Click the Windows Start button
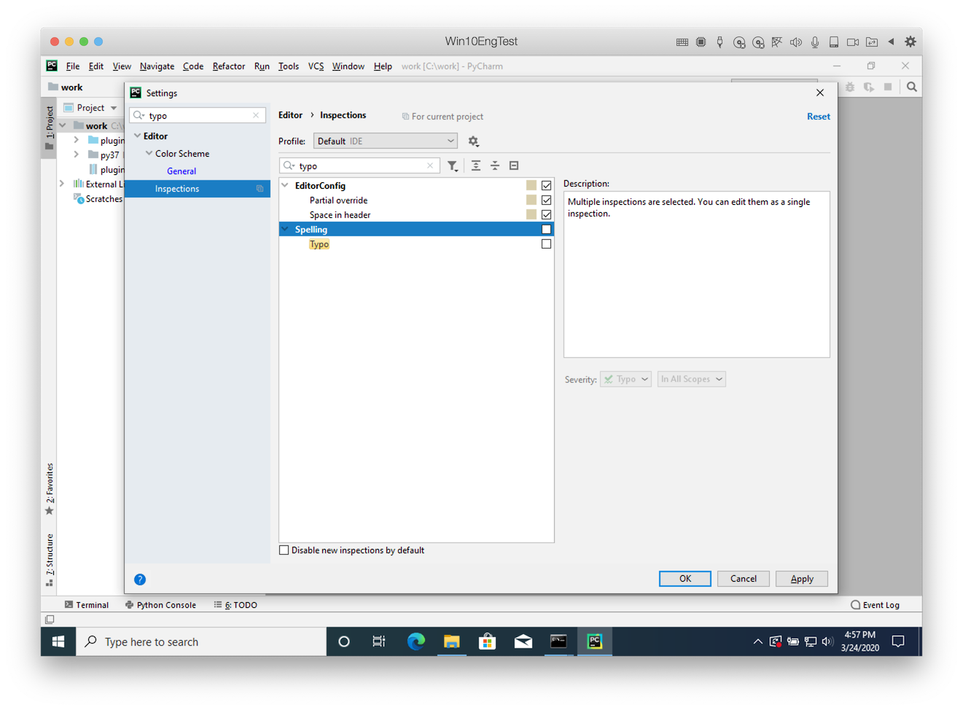Viewport: 963px width, 710px height. (58, 641)
